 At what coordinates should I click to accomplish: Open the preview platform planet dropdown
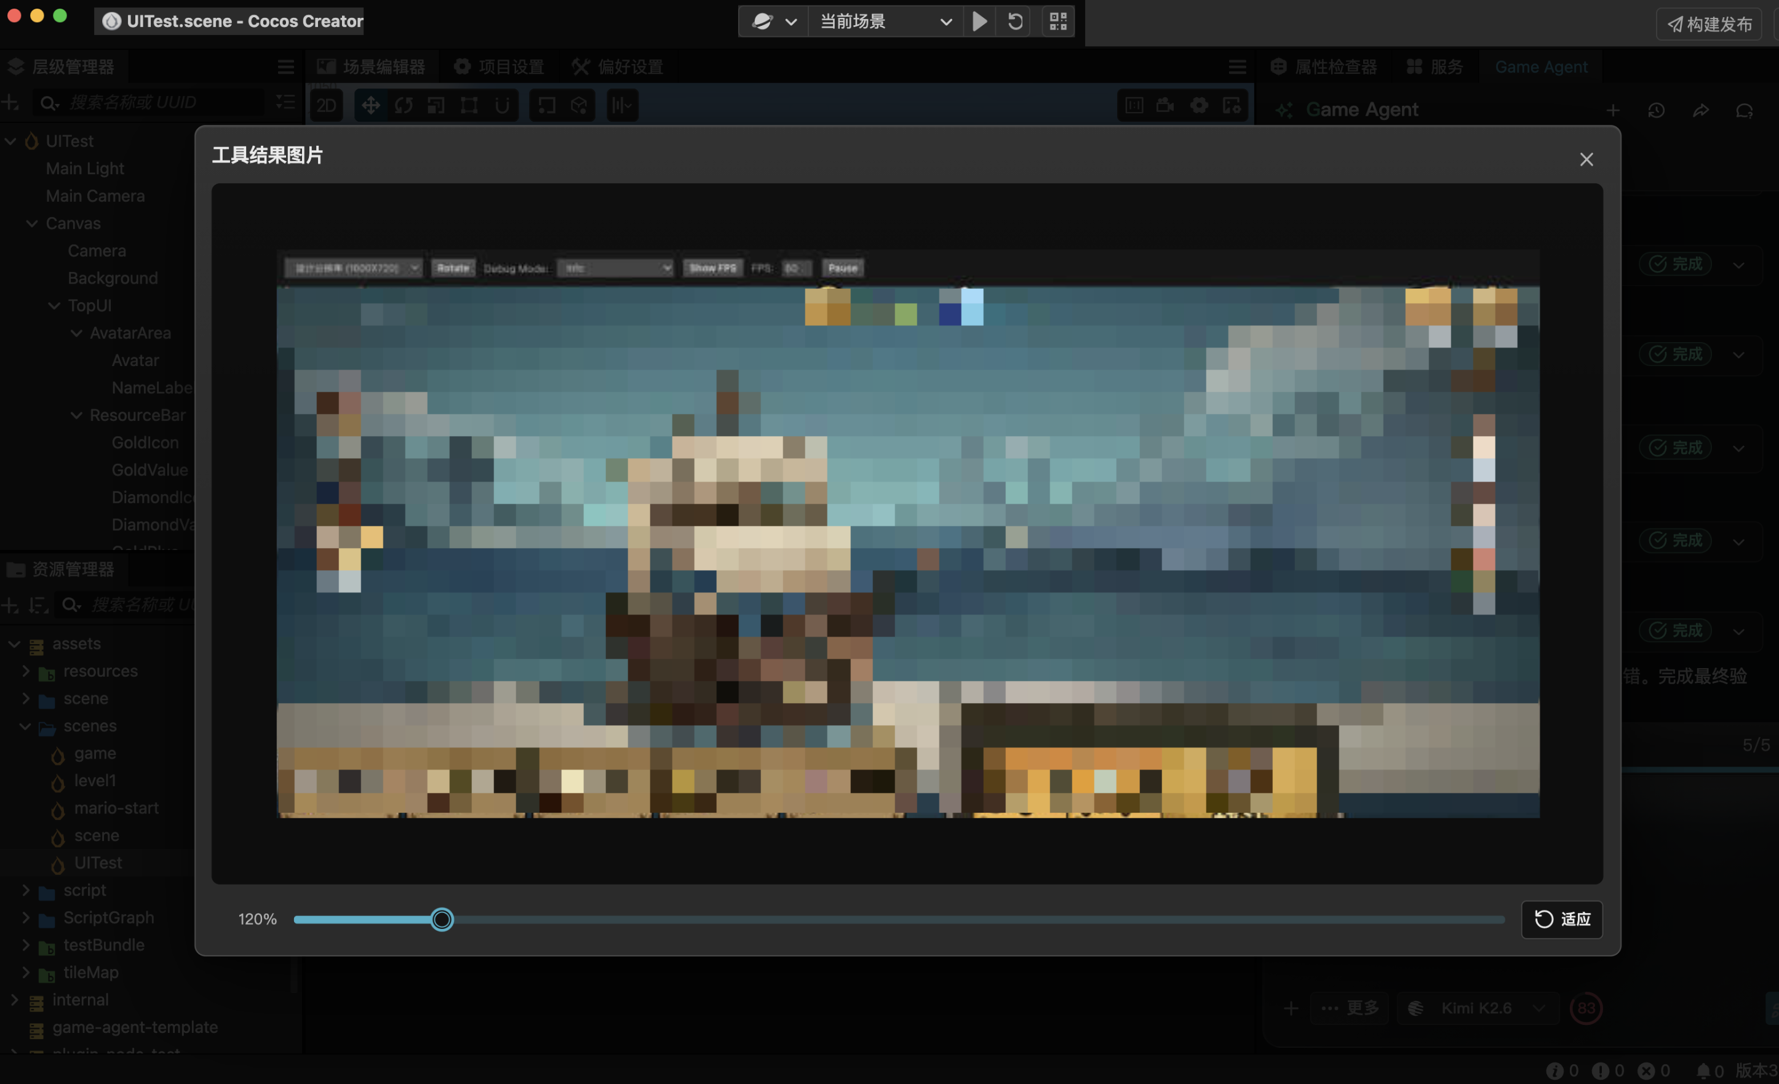tap(774, 22)
